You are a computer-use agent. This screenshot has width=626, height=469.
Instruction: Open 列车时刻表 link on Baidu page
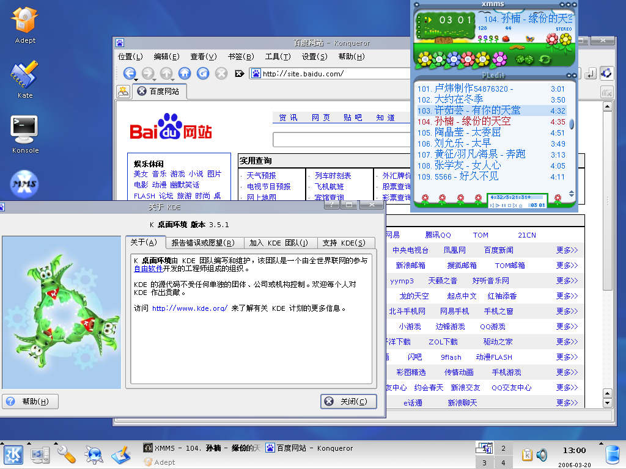click(333, 175)
